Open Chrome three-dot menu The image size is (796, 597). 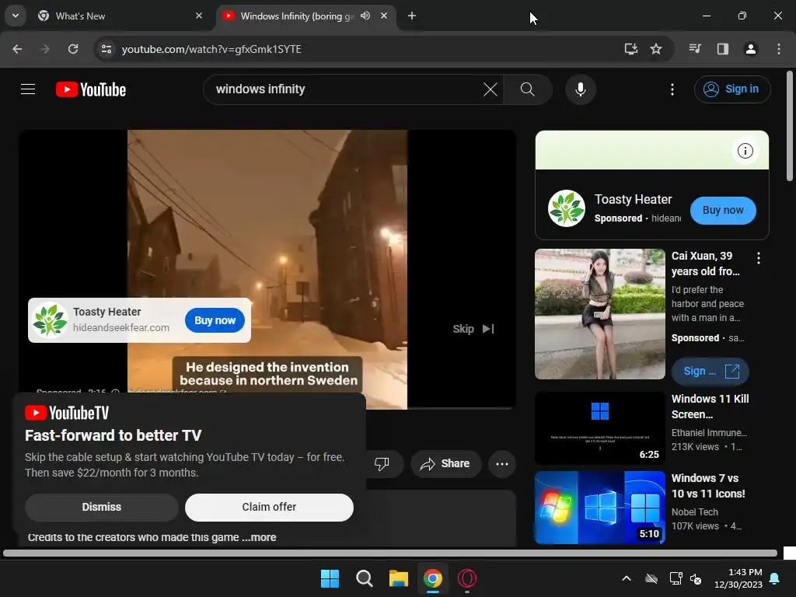tap(779, 49)
